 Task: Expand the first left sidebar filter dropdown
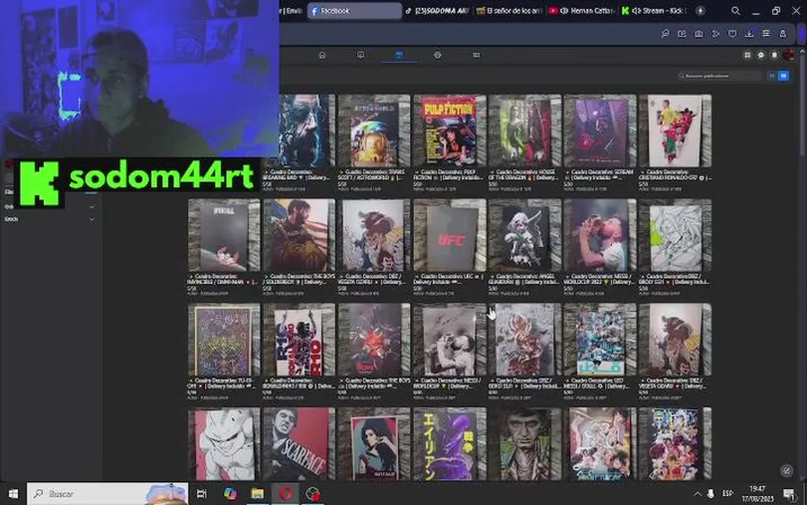pyautogui.click(x=92, y=207)
